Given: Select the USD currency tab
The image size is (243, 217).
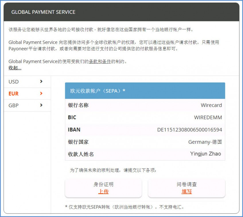Looking at the screenshot, I should (x=14, y=82).
